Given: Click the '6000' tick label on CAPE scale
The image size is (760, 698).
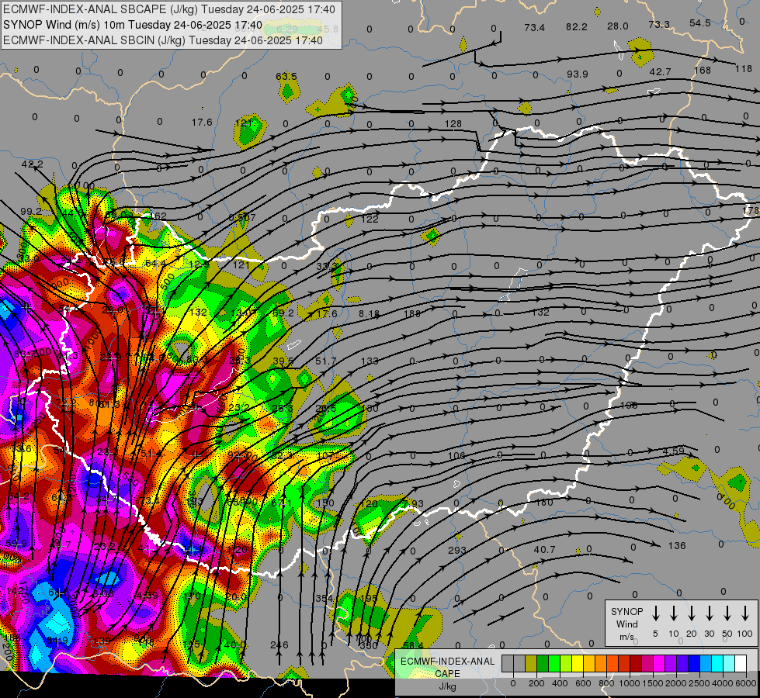Looking at the screenshot, I should pyautogui.click(x=746, y=683).
